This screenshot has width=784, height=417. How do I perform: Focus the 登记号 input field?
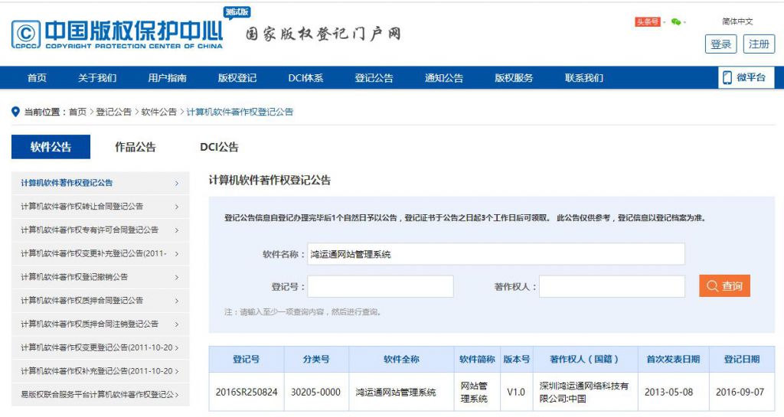(x=381, y=287)
